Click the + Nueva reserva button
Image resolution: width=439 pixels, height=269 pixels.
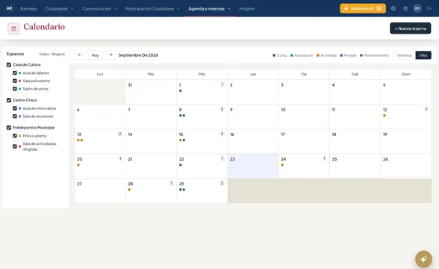[410, 28]
